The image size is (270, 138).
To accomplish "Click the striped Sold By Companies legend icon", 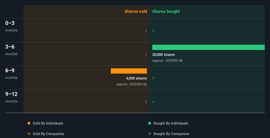I will pos(29,134).
